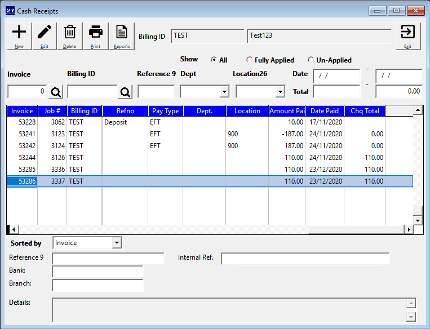Click the Exit icon button
The height and width of the screenshot is (329, 430).
click(407, 35)
